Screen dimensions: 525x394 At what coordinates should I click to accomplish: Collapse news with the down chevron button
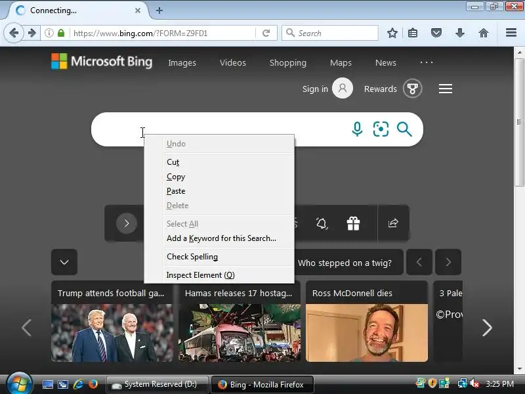[x=64, y=262]
